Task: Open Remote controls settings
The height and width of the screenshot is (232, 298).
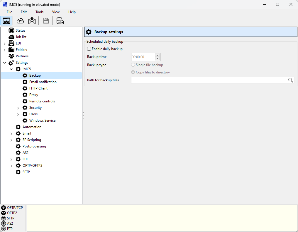Action: coord(42,101)
